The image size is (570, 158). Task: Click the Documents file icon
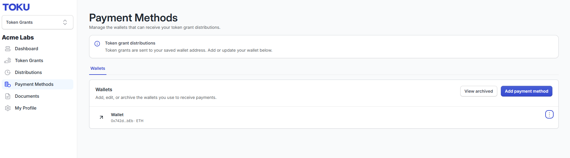tap(8, 96)
